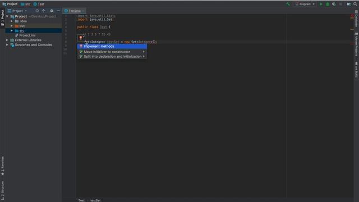Select External Libraries in project tree
This screenshot has height=202, width=359.
(34, 40)
